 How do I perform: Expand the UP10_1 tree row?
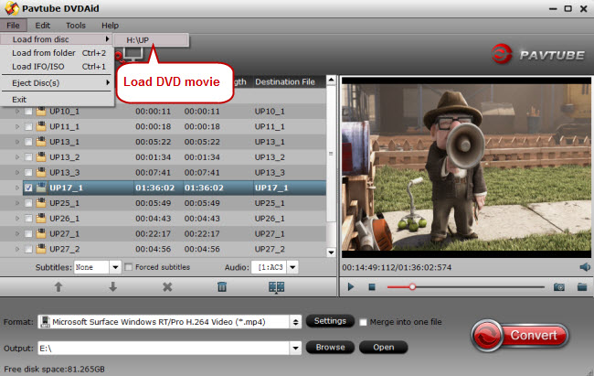[17, 112]
